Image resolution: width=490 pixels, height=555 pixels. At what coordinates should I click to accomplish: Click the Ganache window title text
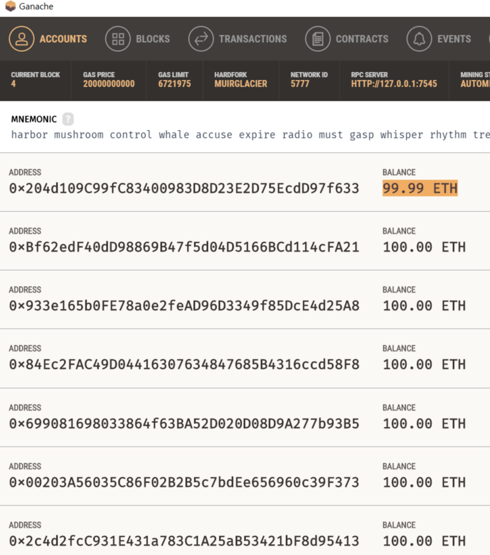click(36, 6)
